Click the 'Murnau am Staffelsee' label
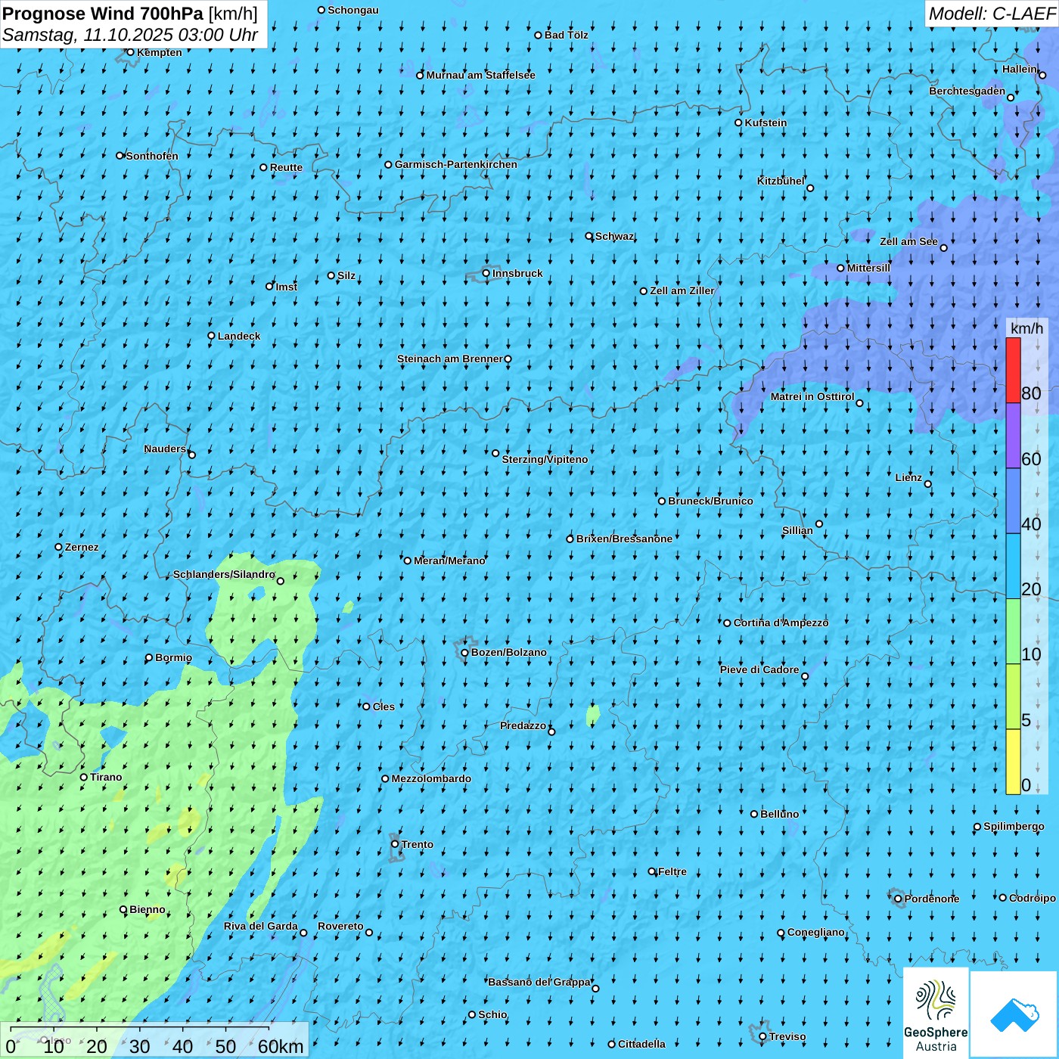The image size is (1059, 1059). (x=481, y=75)
